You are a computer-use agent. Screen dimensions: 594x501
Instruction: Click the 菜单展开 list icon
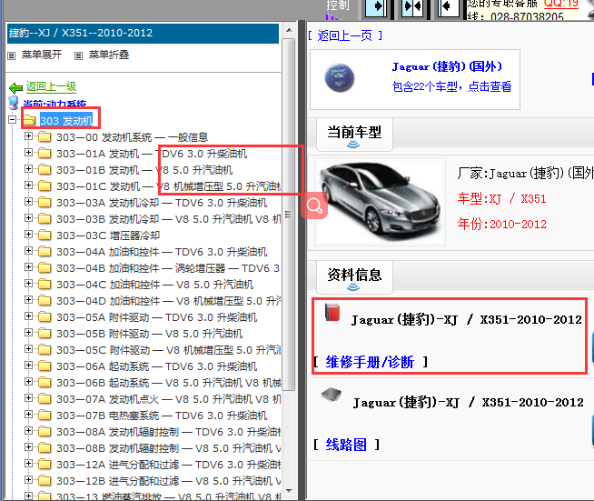(12, 55)
